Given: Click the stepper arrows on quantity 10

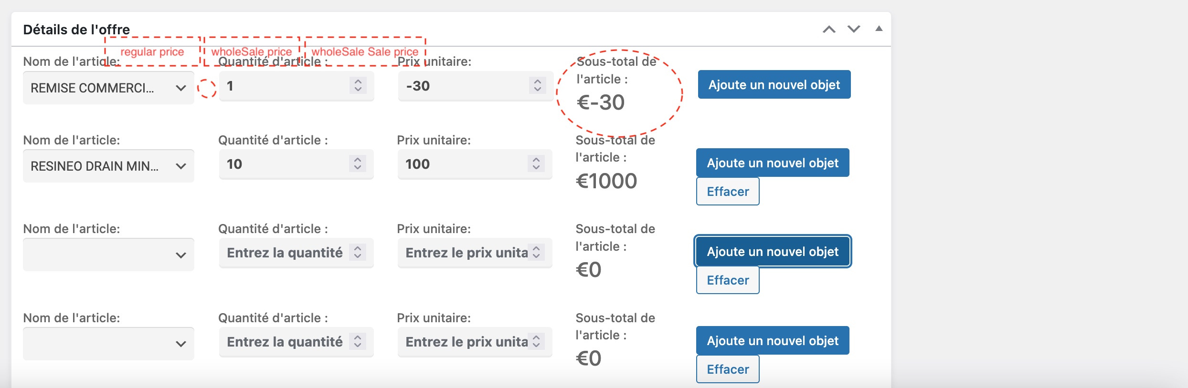Looking at the screenshot, I should tap(358, 163).
